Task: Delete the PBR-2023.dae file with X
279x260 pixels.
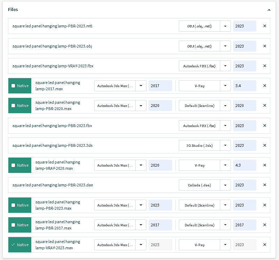Action: click(264, 185)
